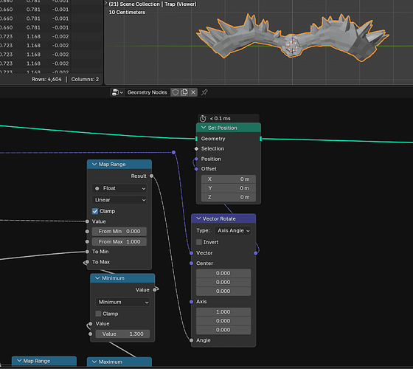
Task: Click the Map Range To Max socket
Action: [88, 262]
